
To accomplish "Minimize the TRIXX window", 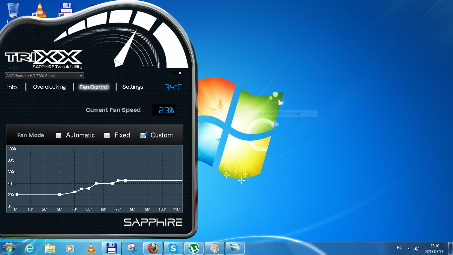I will tap(173, 73).
